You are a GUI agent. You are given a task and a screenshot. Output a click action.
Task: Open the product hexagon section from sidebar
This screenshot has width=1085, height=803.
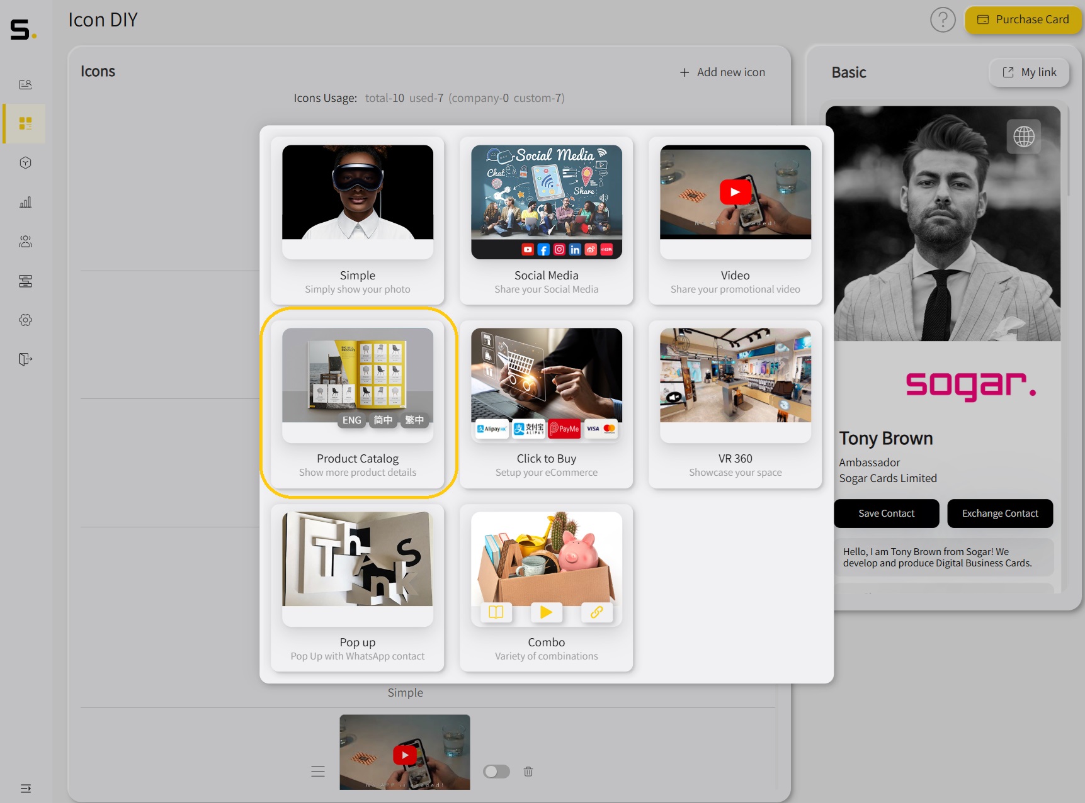tap(25, 162)
